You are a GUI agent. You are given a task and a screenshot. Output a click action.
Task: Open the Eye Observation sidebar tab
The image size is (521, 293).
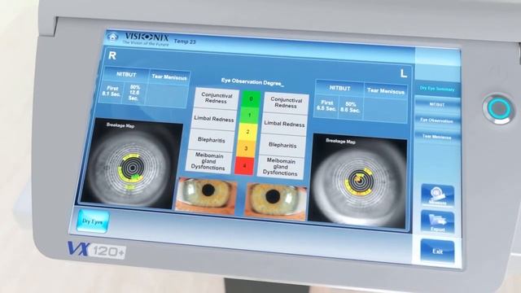436,120
